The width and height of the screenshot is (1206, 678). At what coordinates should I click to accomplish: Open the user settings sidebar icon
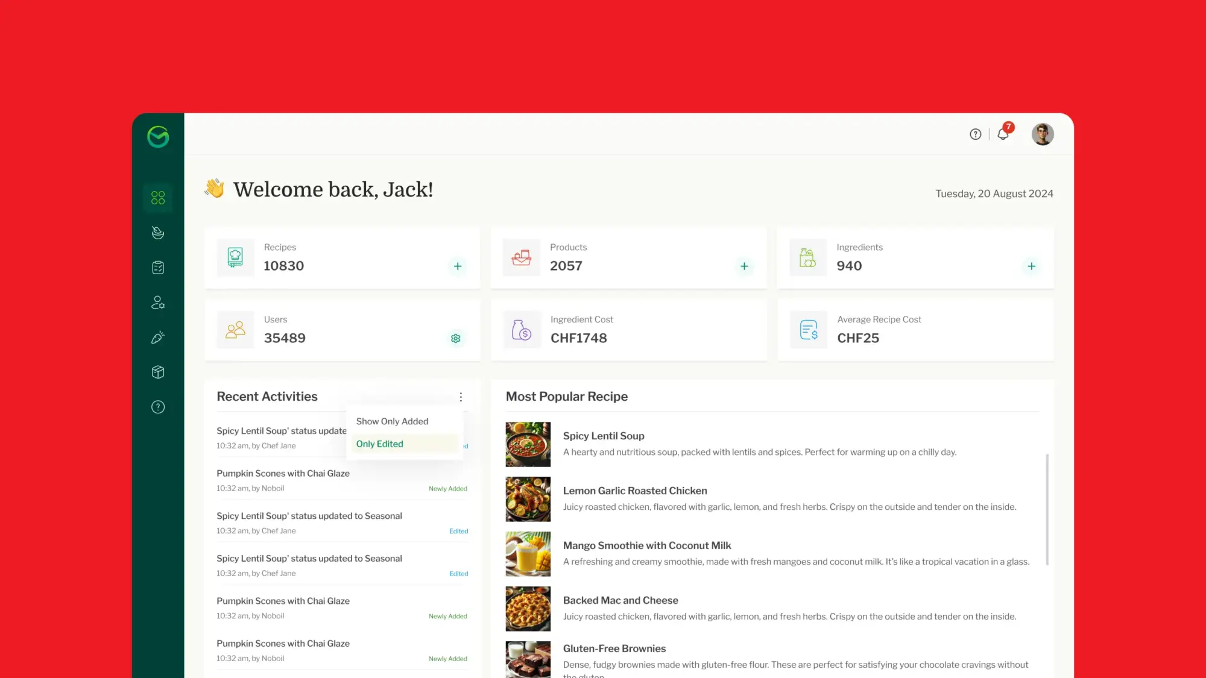click(x=158, y=303)
